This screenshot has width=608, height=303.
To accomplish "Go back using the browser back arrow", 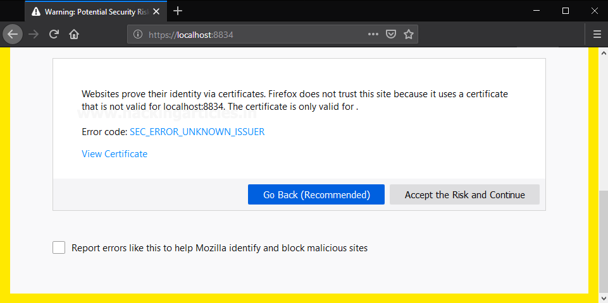I will [x=13, y=35].
